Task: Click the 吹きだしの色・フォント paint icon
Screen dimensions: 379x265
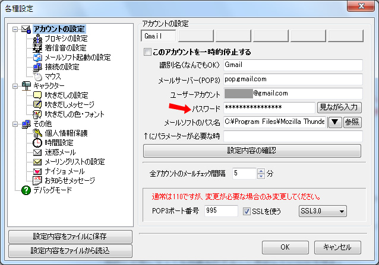Action: 37,114
